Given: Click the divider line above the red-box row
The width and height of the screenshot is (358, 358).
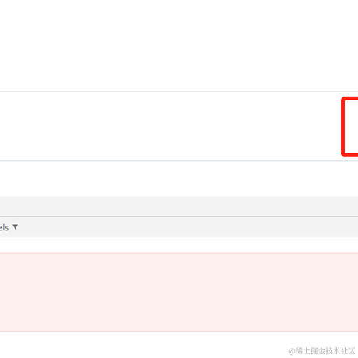Looking at the screenshot, I should (179, 91).
